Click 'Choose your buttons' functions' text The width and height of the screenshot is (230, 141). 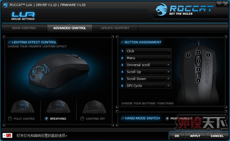click(x=147, y=103)
